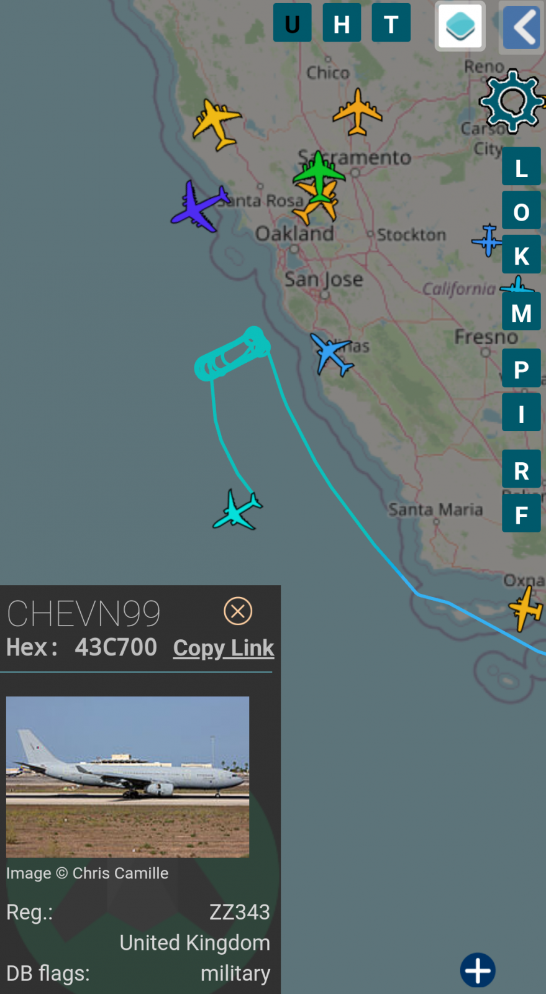The image size is (546, 994).
Task: Click the orange aircraft near Chico
Action: pyautogui.click(x=357, y=112)
